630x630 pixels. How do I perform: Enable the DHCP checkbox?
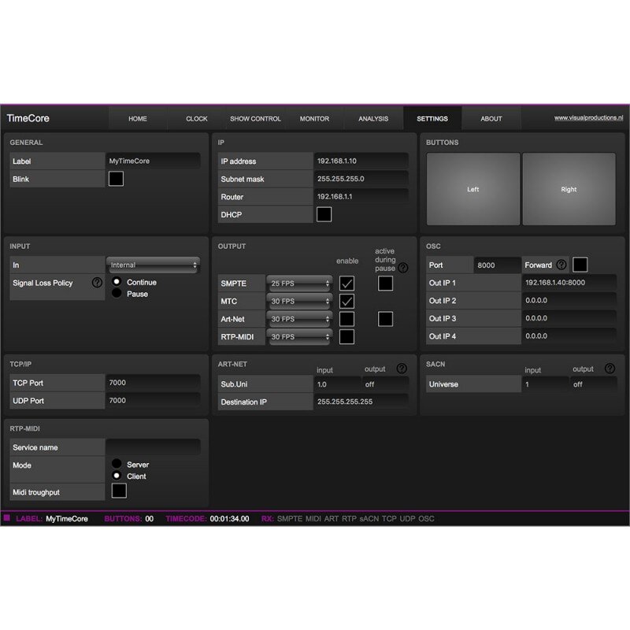pos(324,214)
